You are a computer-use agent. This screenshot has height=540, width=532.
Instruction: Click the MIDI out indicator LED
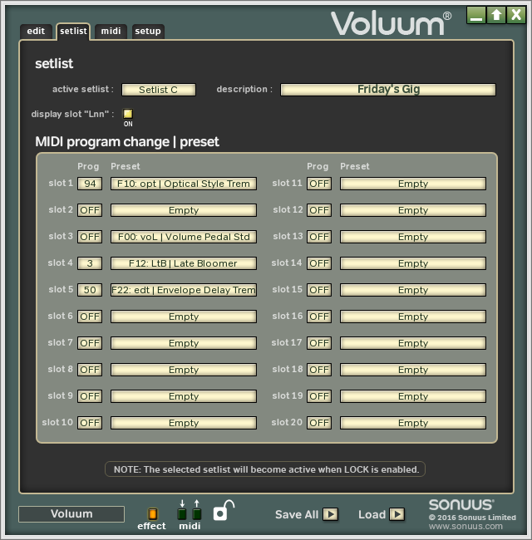coord(197,514)
